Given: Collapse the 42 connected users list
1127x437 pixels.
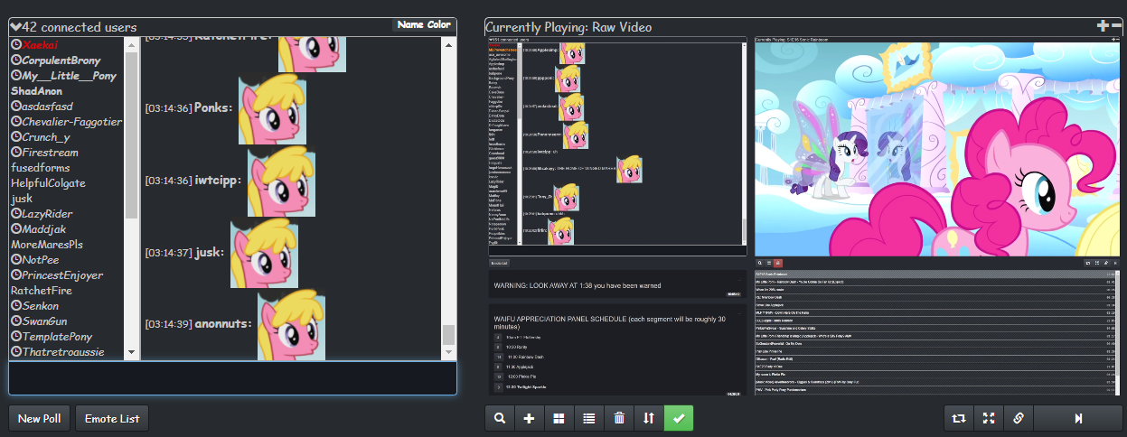Looking at the screenshot, I should (15, 27).
